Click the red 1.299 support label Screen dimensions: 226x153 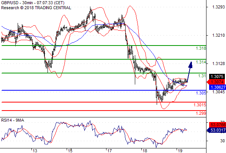[201, 113]
